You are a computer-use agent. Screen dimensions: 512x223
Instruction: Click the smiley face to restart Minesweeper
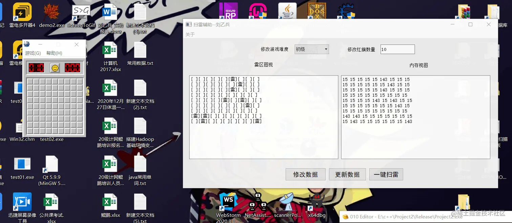(x=55, y=67)
